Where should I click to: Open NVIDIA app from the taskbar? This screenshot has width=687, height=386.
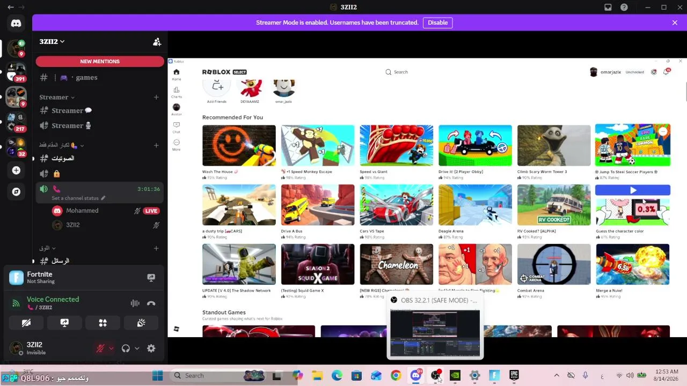coord(455,375)
